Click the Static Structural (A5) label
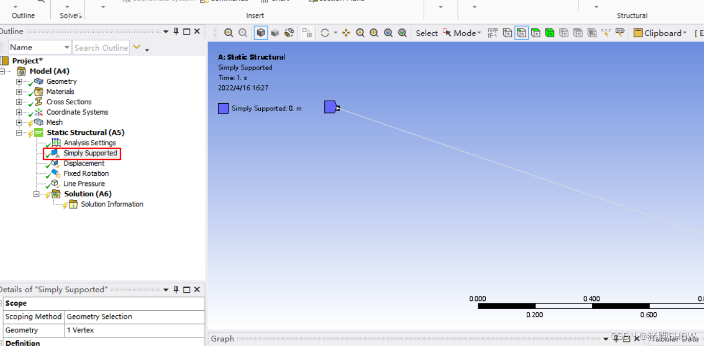This screenshot has height=346, width=704. [x=86, y=132]
